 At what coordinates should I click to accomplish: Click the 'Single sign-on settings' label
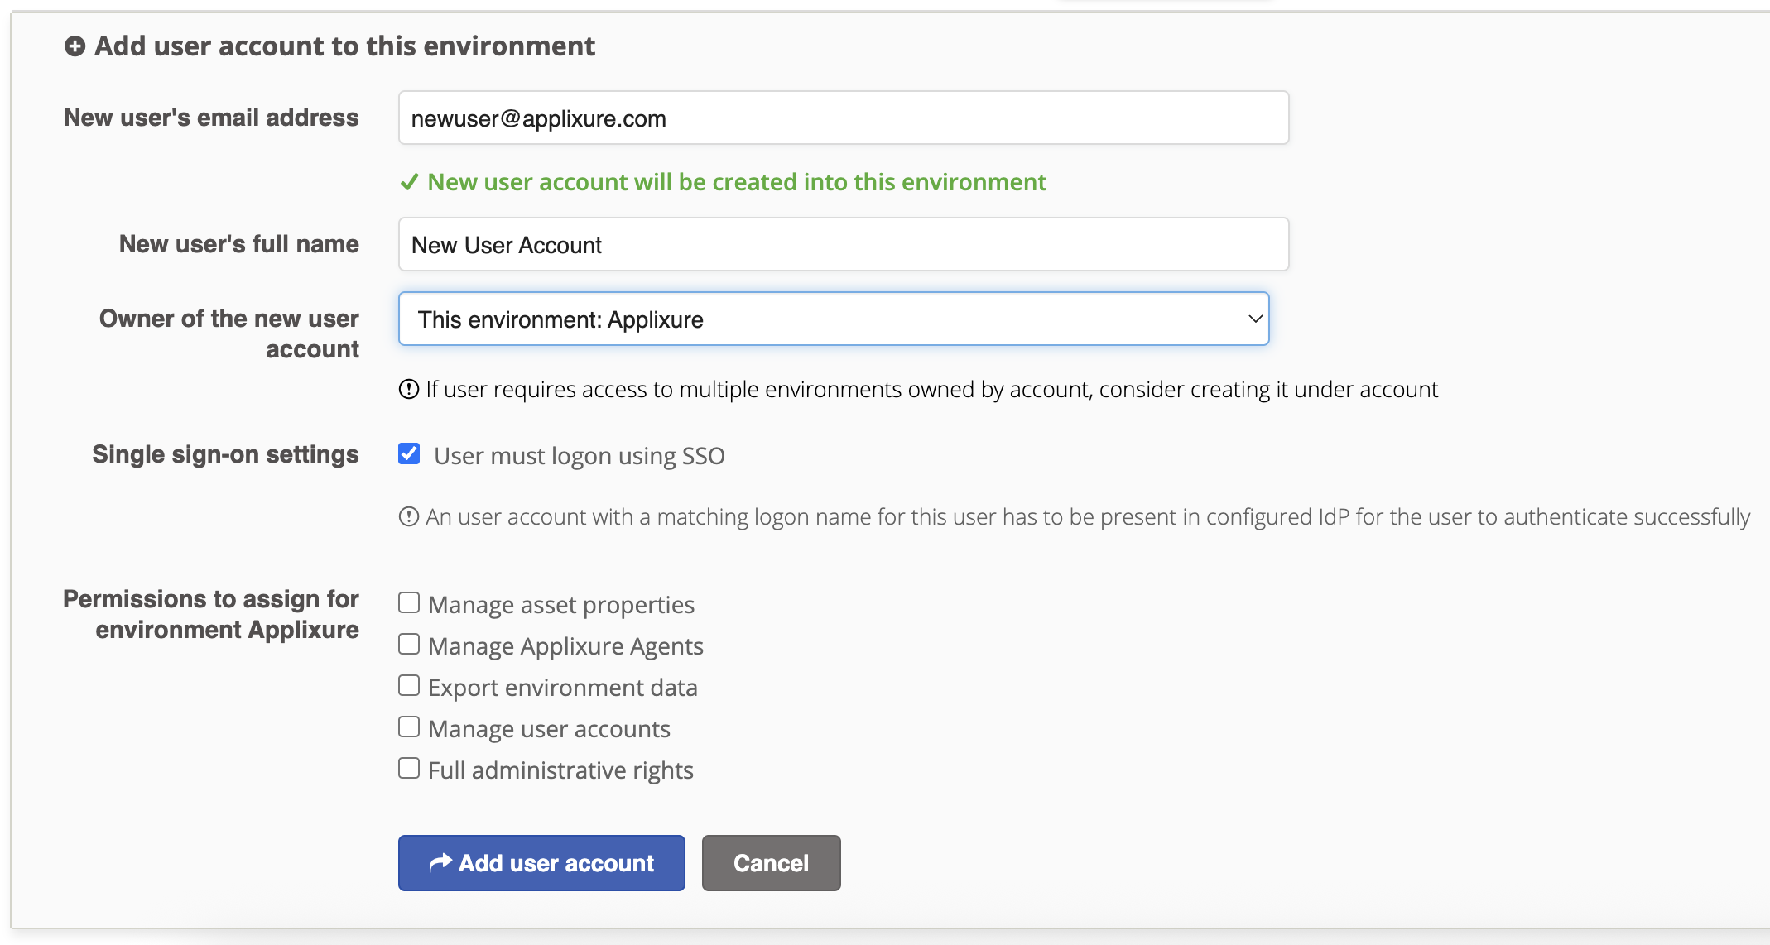(x=225, y=454)
